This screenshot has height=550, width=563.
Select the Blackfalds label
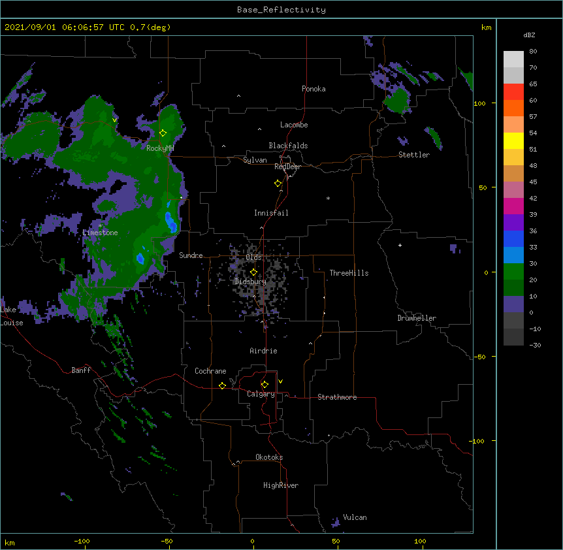[288, 146]
